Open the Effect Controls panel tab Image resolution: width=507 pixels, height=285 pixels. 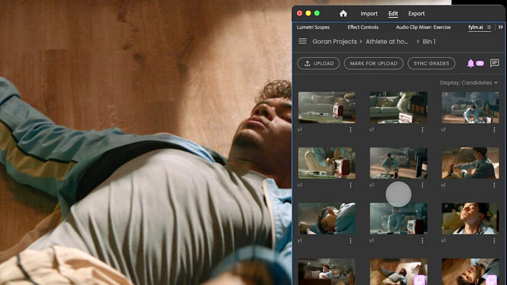(363, 27)
